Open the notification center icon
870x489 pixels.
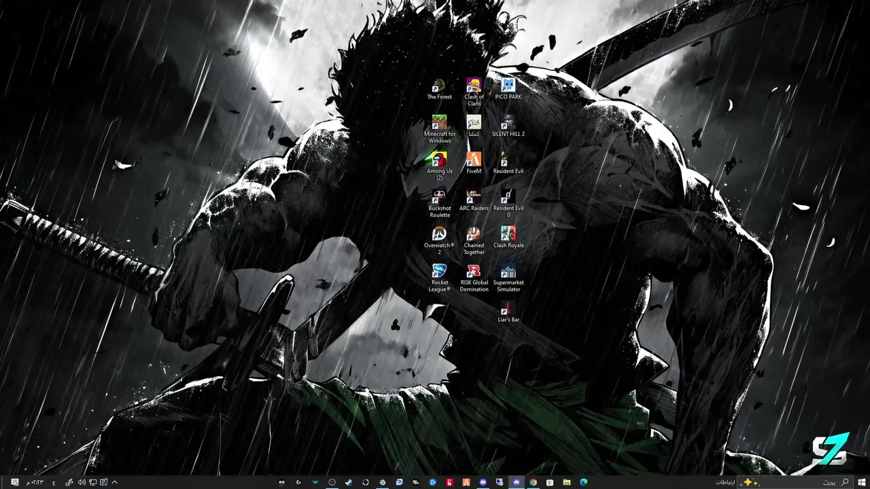[x=15, y=482]
